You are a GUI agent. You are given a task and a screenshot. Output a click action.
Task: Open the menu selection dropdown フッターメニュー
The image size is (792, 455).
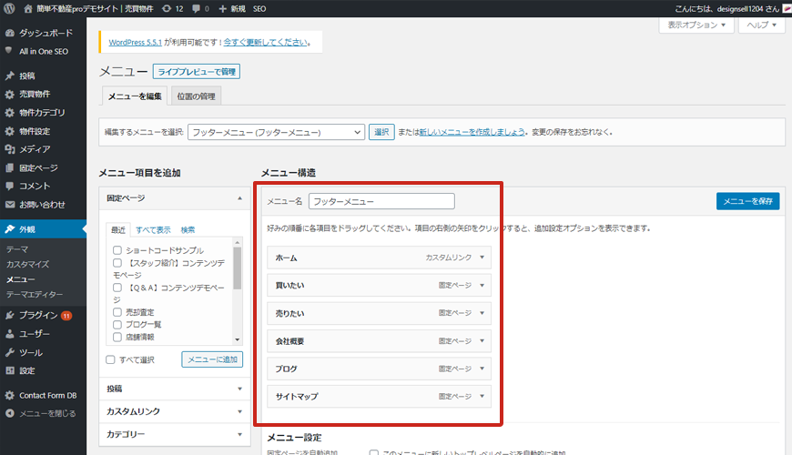276,132
